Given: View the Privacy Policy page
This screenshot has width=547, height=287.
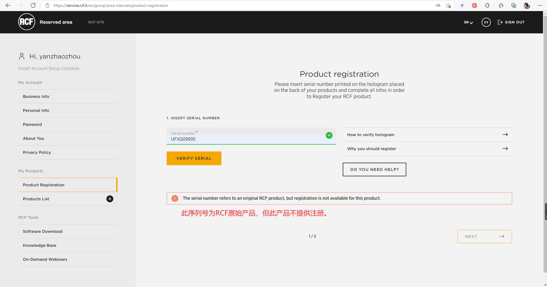Looking at the screenshot, I should tap(68, 152).
